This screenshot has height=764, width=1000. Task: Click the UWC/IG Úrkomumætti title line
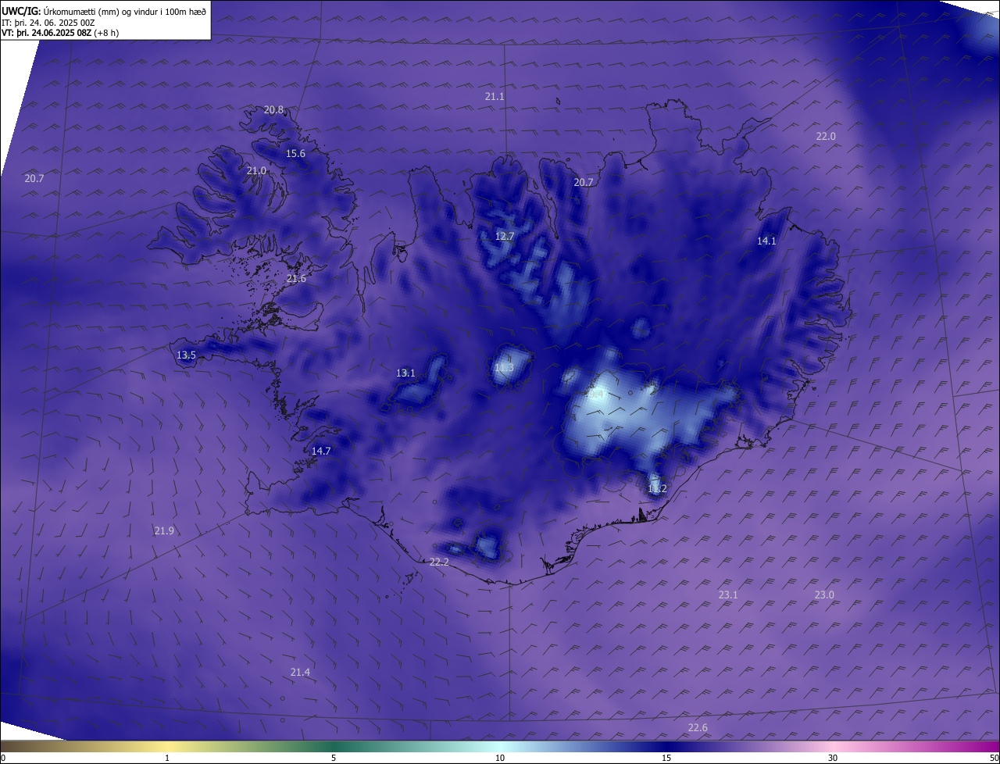(x=104, y=11)
